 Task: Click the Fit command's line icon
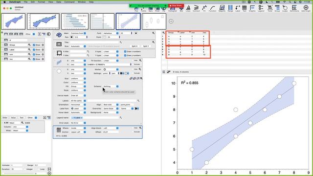click(59, 63)
